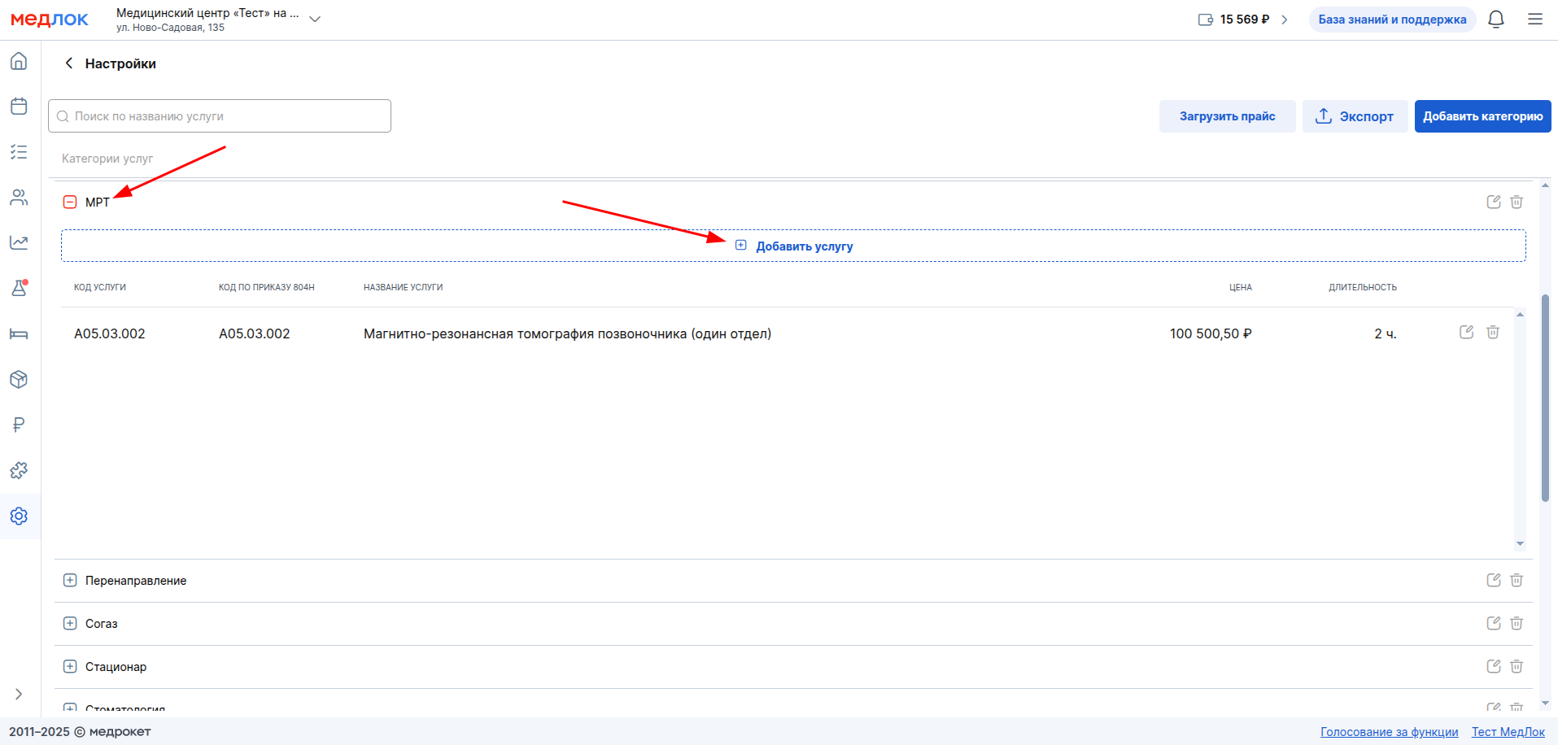Open the patients icon in sidebar
This screenshot has height=745, width=1558.
coord(19,198)
